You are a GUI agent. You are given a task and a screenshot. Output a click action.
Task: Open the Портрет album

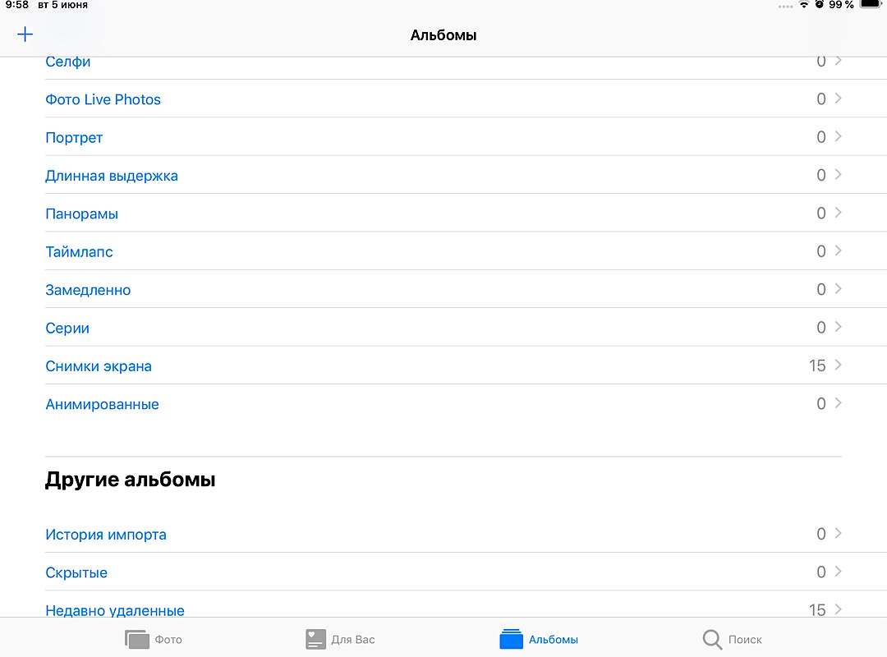click(x=74, y=138)
